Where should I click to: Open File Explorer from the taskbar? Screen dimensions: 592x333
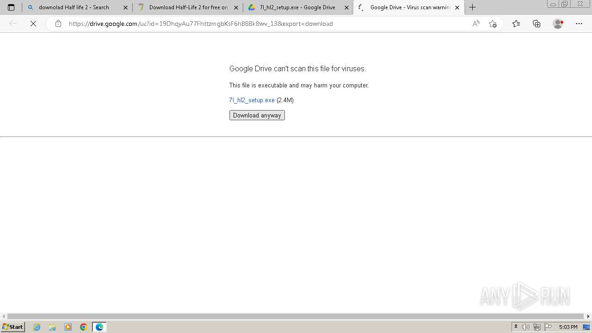pos(52,327)
